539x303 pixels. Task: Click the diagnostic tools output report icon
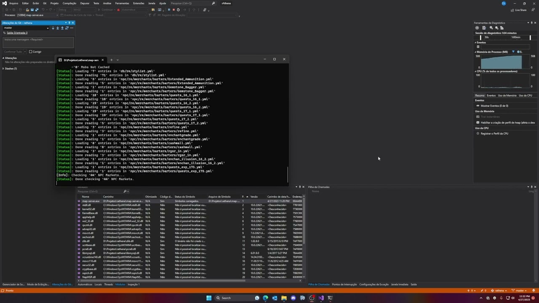pyautogui.click(x=484, y=28)
